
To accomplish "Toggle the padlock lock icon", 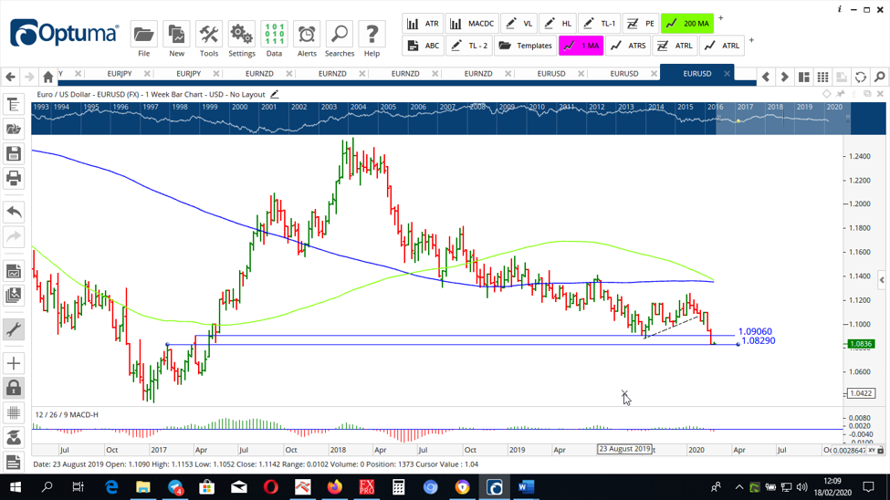I will (14, 388).
